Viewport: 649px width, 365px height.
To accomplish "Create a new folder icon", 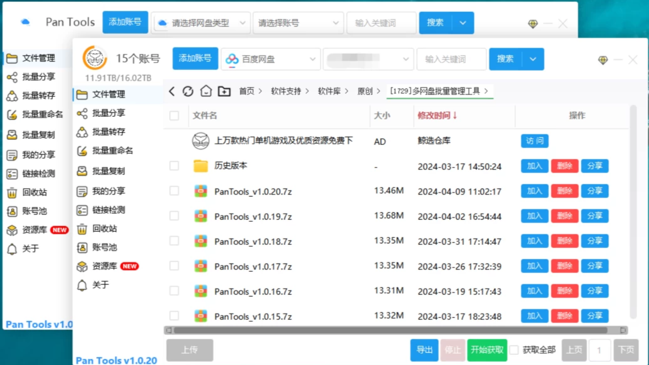I will click(224, 91).
